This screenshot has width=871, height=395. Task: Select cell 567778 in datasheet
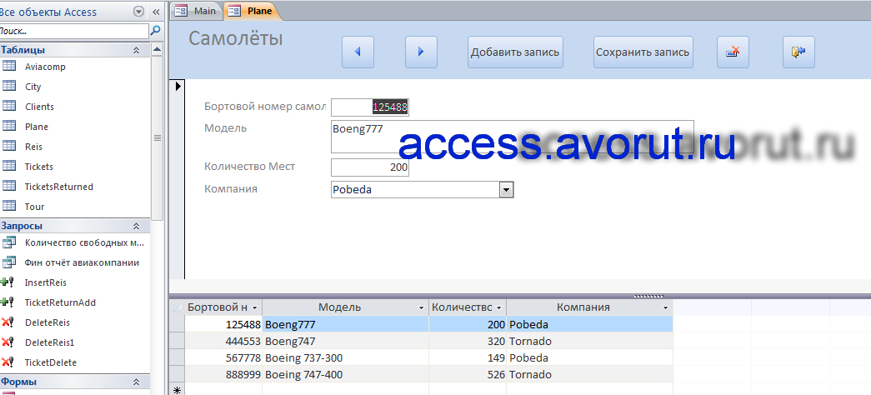coord(224,357)
